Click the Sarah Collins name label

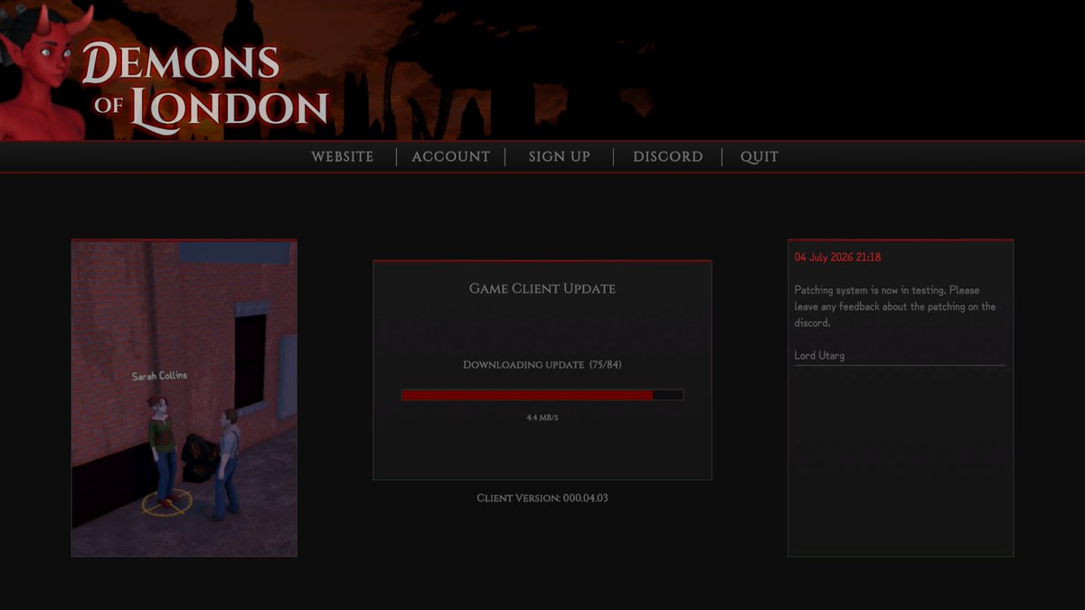pyautogui.click(x=159, y=376)
